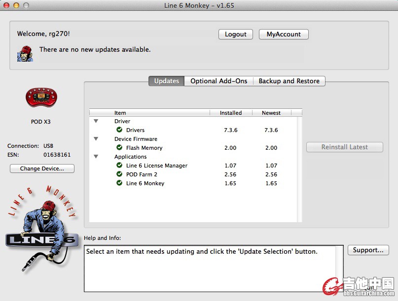This screenshot has width=398, height=301.
Task: Collapse the Device Firmware group triangle
Action: [x=96, y=139]
